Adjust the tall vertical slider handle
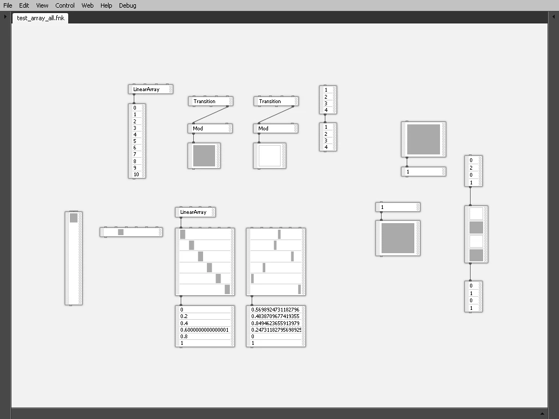The image size is (559, 419). 74,218
